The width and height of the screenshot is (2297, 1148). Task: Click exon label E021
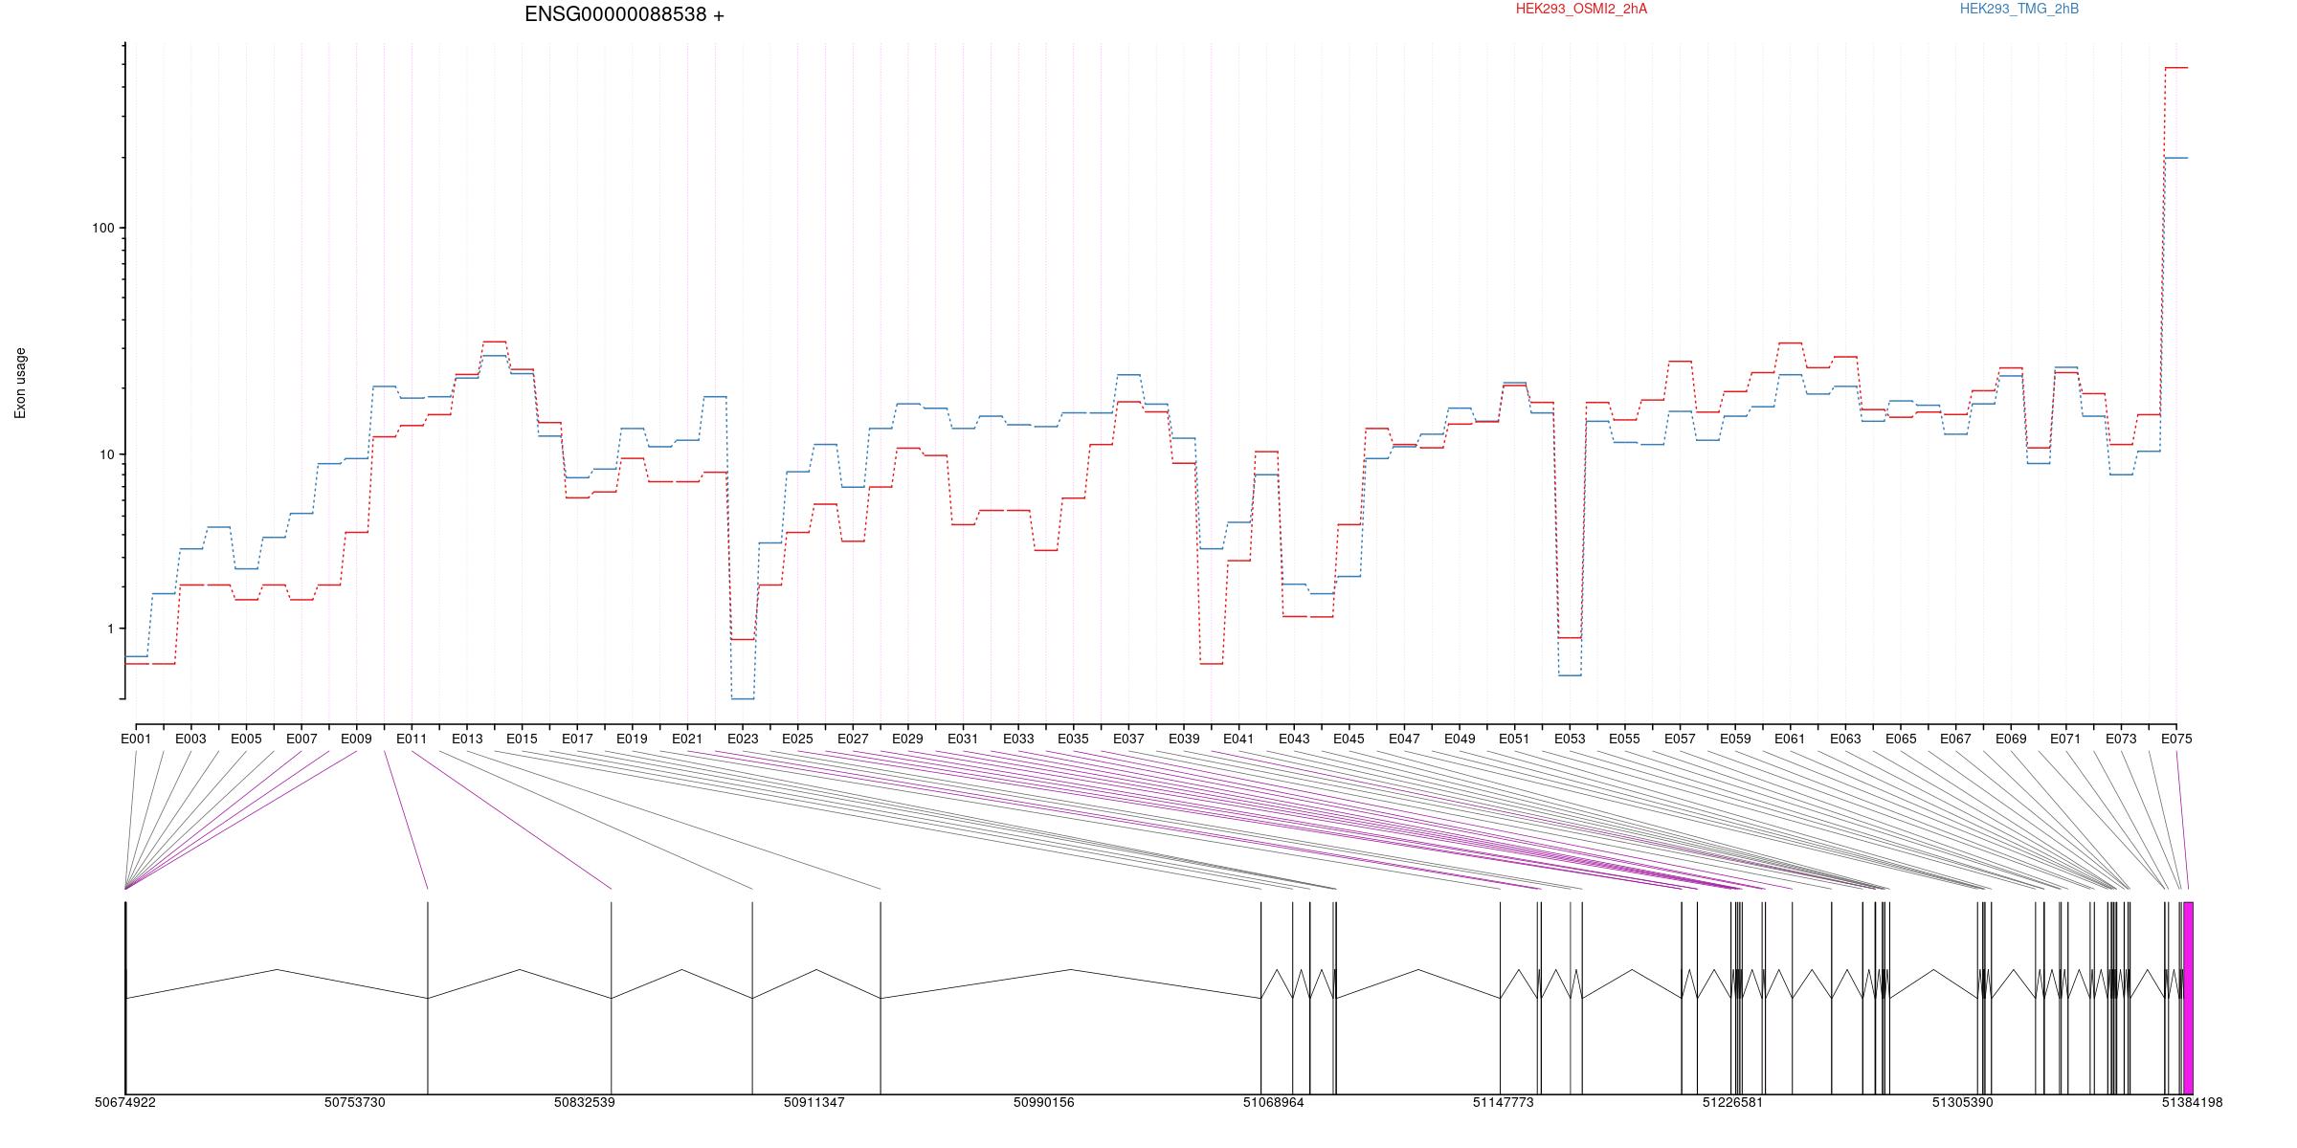(x=687, y=739)
